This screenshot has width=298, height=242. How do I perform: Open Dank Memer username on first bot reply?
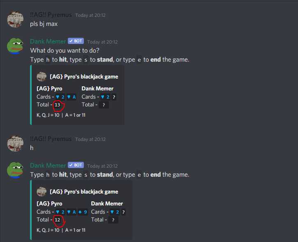point(48,41)
